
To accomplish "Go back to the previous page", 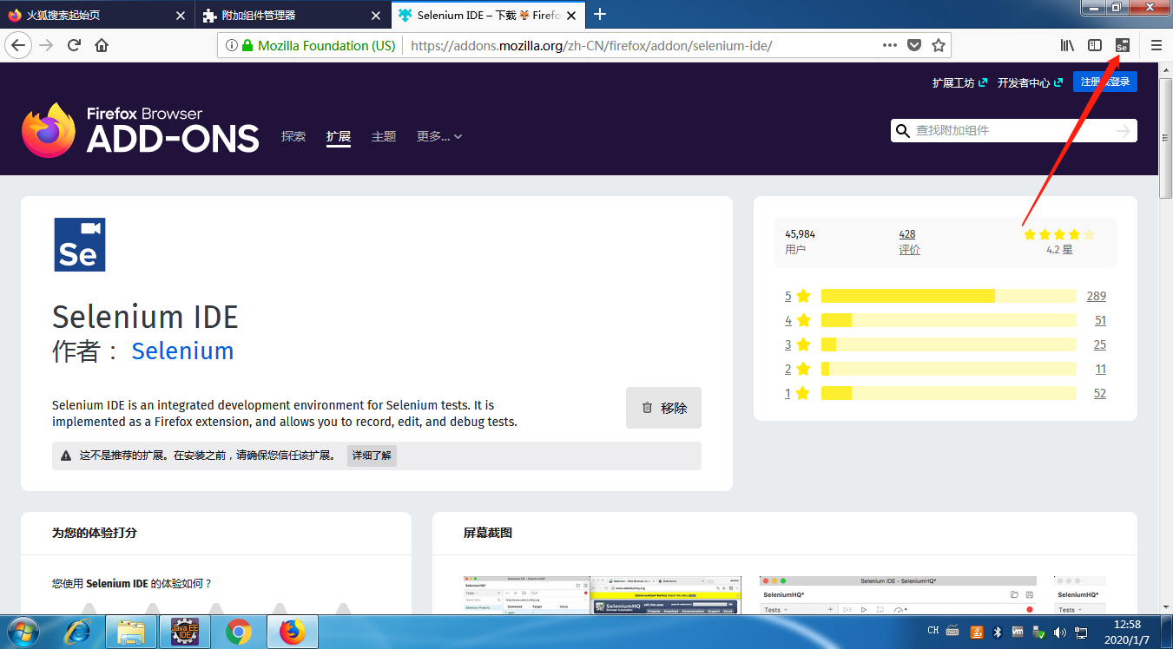I will [18, 45].
